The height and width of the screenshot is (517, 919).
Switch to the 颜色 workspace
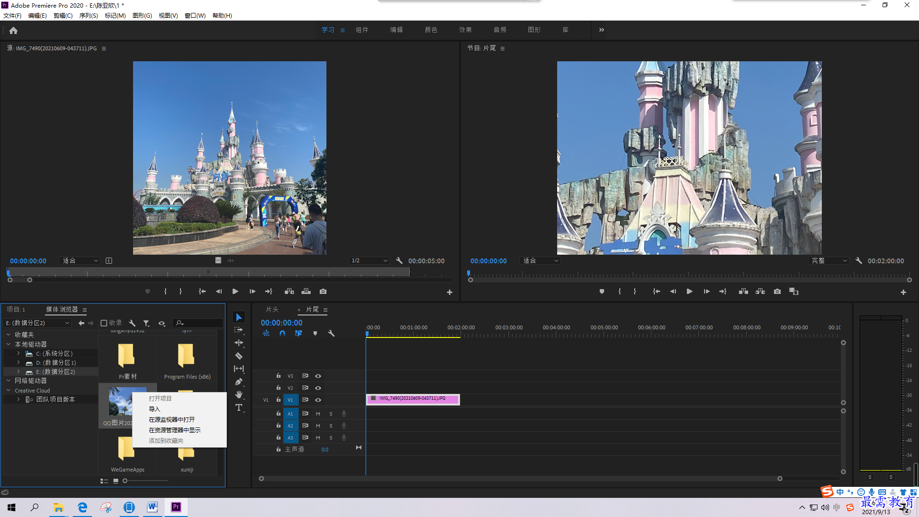tap(431, 30)
